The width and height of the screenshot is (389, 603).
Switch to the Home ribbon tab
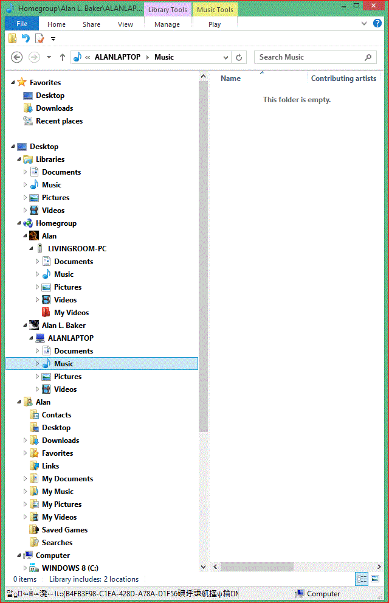[57, 24]
